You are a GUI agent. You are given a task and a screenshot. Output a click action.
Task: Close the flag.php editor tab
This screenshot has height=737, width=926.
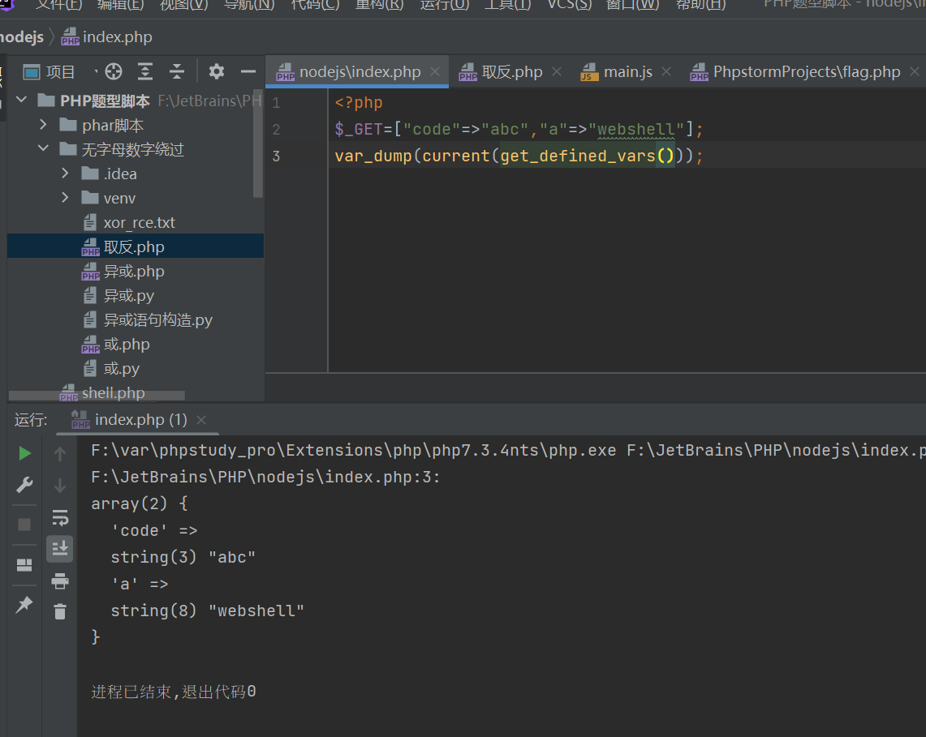914,71
